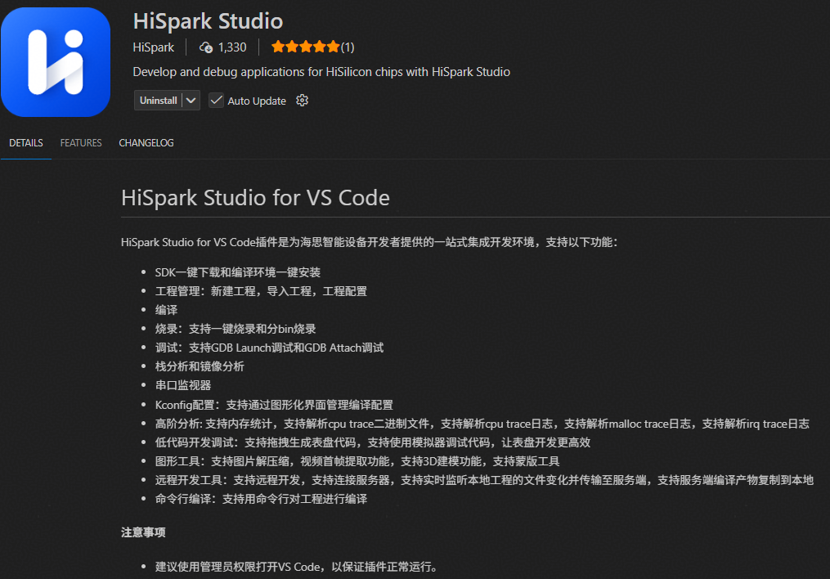830x579 pixels.
Task: Click the 栈分析和镜像分析 list item
Action: (x=200, y=366)
